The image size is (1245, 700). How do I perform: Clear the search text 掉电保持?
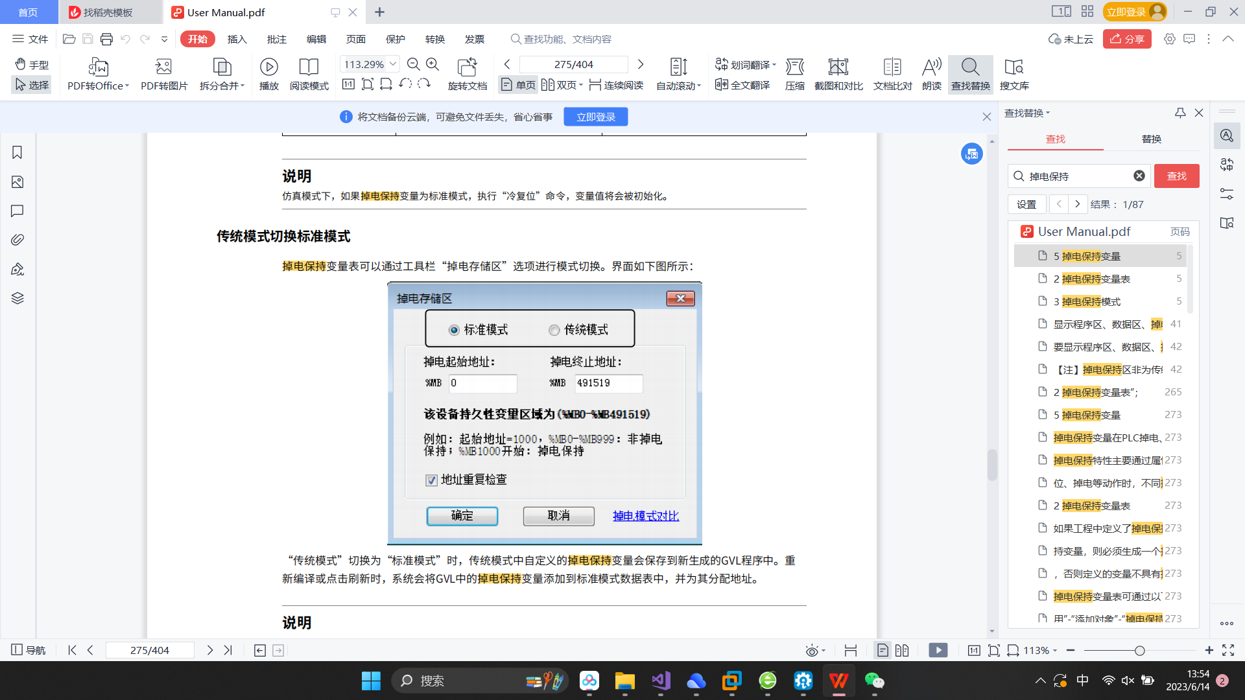point(1139,176)
